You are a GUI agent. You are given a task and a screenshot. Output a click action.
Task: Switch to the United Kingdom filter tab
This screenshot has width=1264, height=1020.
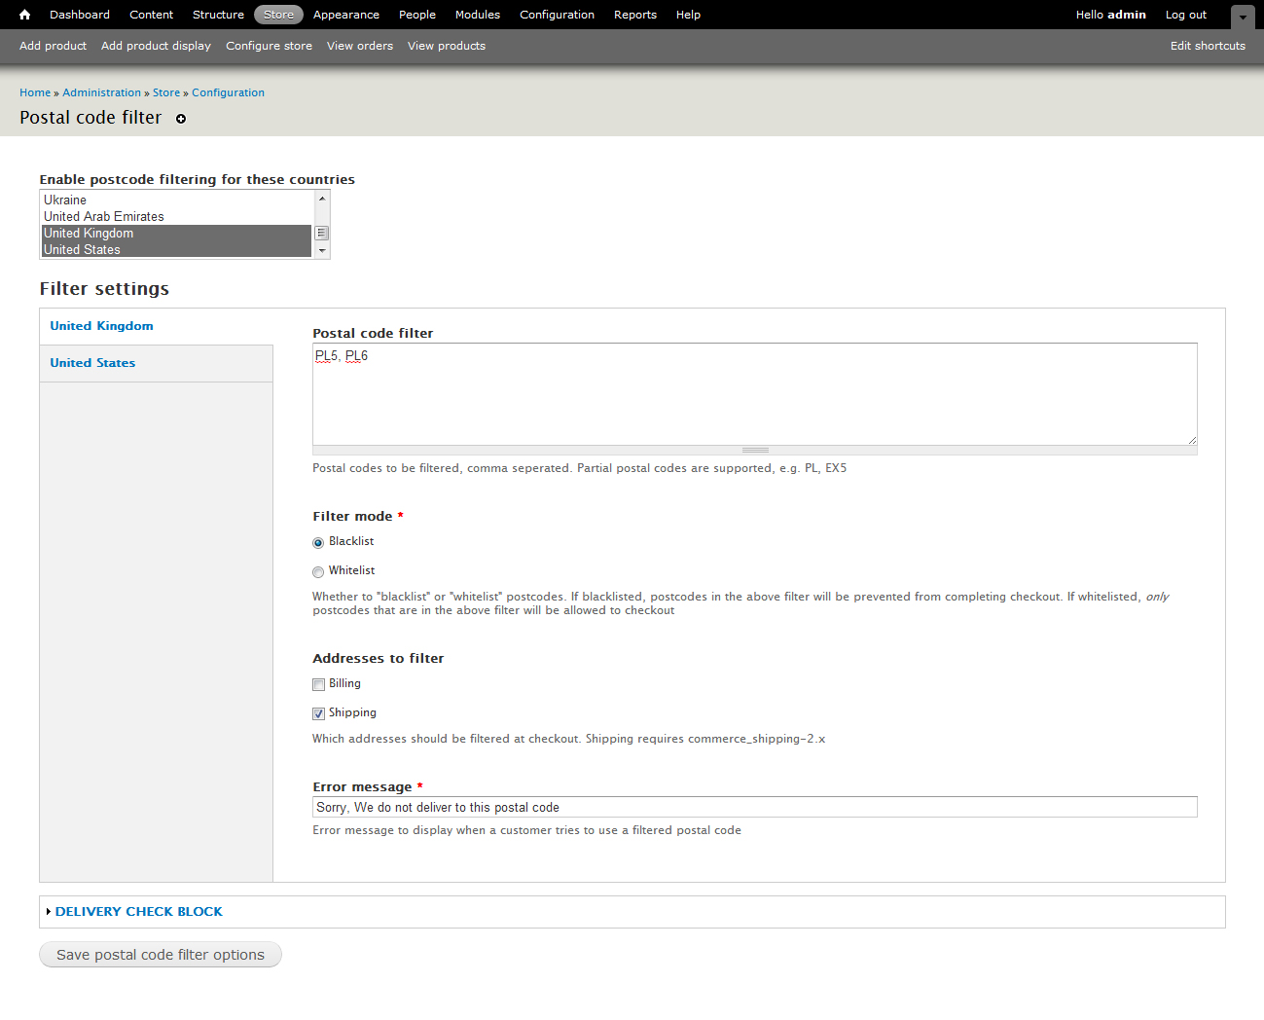tap(101, 325)
